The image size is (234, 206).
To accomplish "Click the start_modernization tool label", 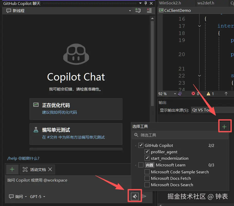I will tap(169, 158).
